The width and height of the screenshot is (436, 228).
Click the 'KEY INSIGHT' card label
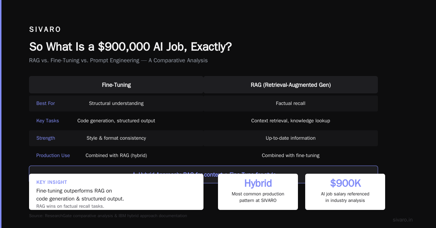52,182
